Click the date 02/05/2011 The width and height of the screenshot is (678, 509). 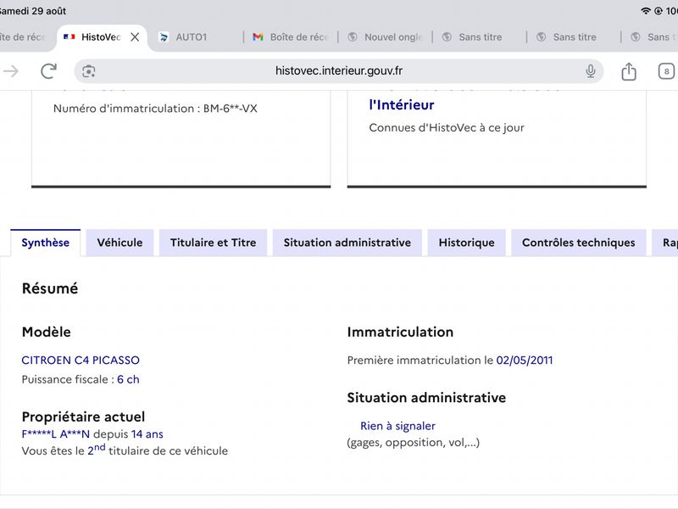tap(525, 360)
